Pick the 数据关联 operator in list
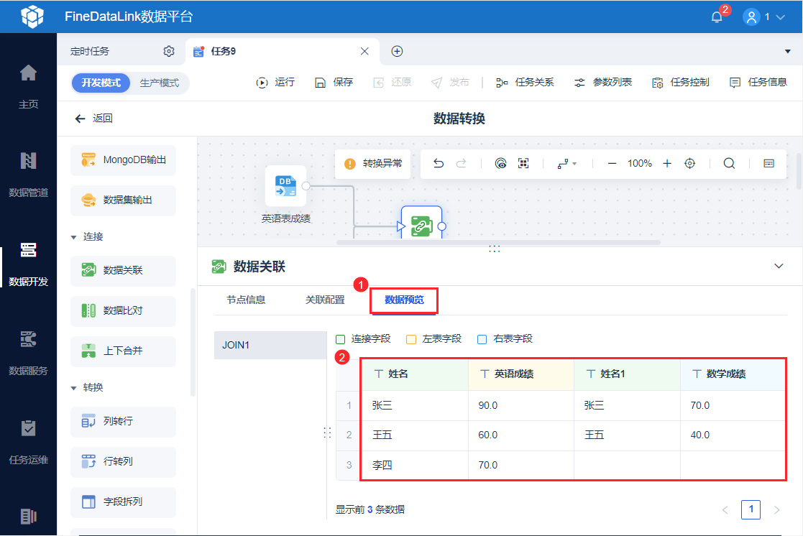This screenshot has height=536, width=803. (x=124, y=270)
